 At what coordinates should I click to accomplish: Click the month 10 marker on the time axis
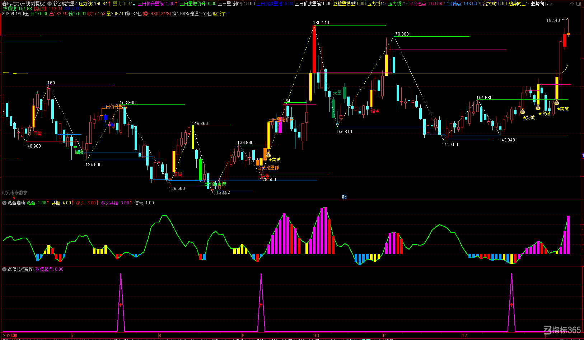tap(317, 336)
